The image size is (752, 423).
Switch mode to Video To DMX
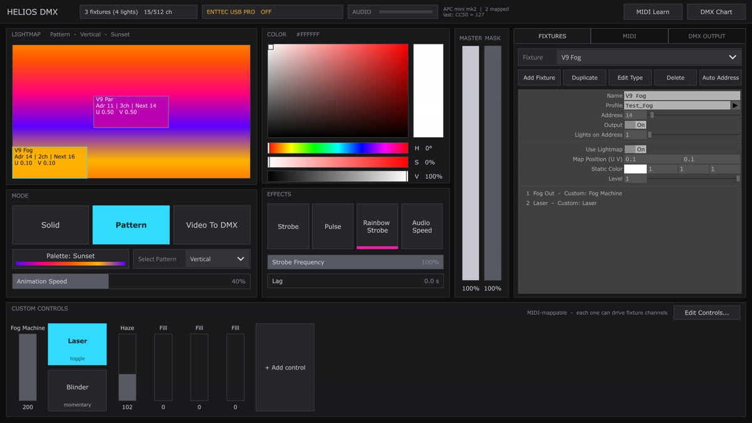click(212, 225)
